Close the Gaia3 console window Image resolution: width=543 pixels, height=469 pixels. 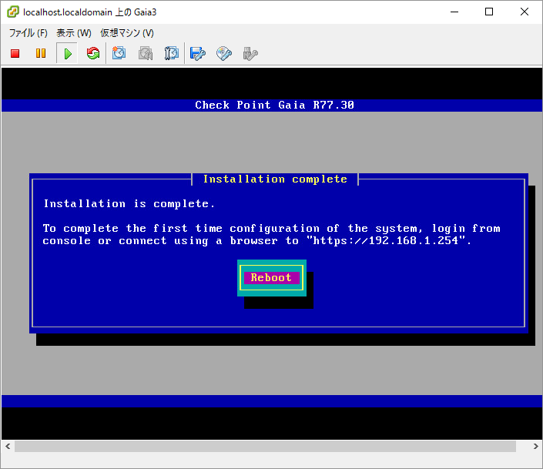[x=525, y=12]
